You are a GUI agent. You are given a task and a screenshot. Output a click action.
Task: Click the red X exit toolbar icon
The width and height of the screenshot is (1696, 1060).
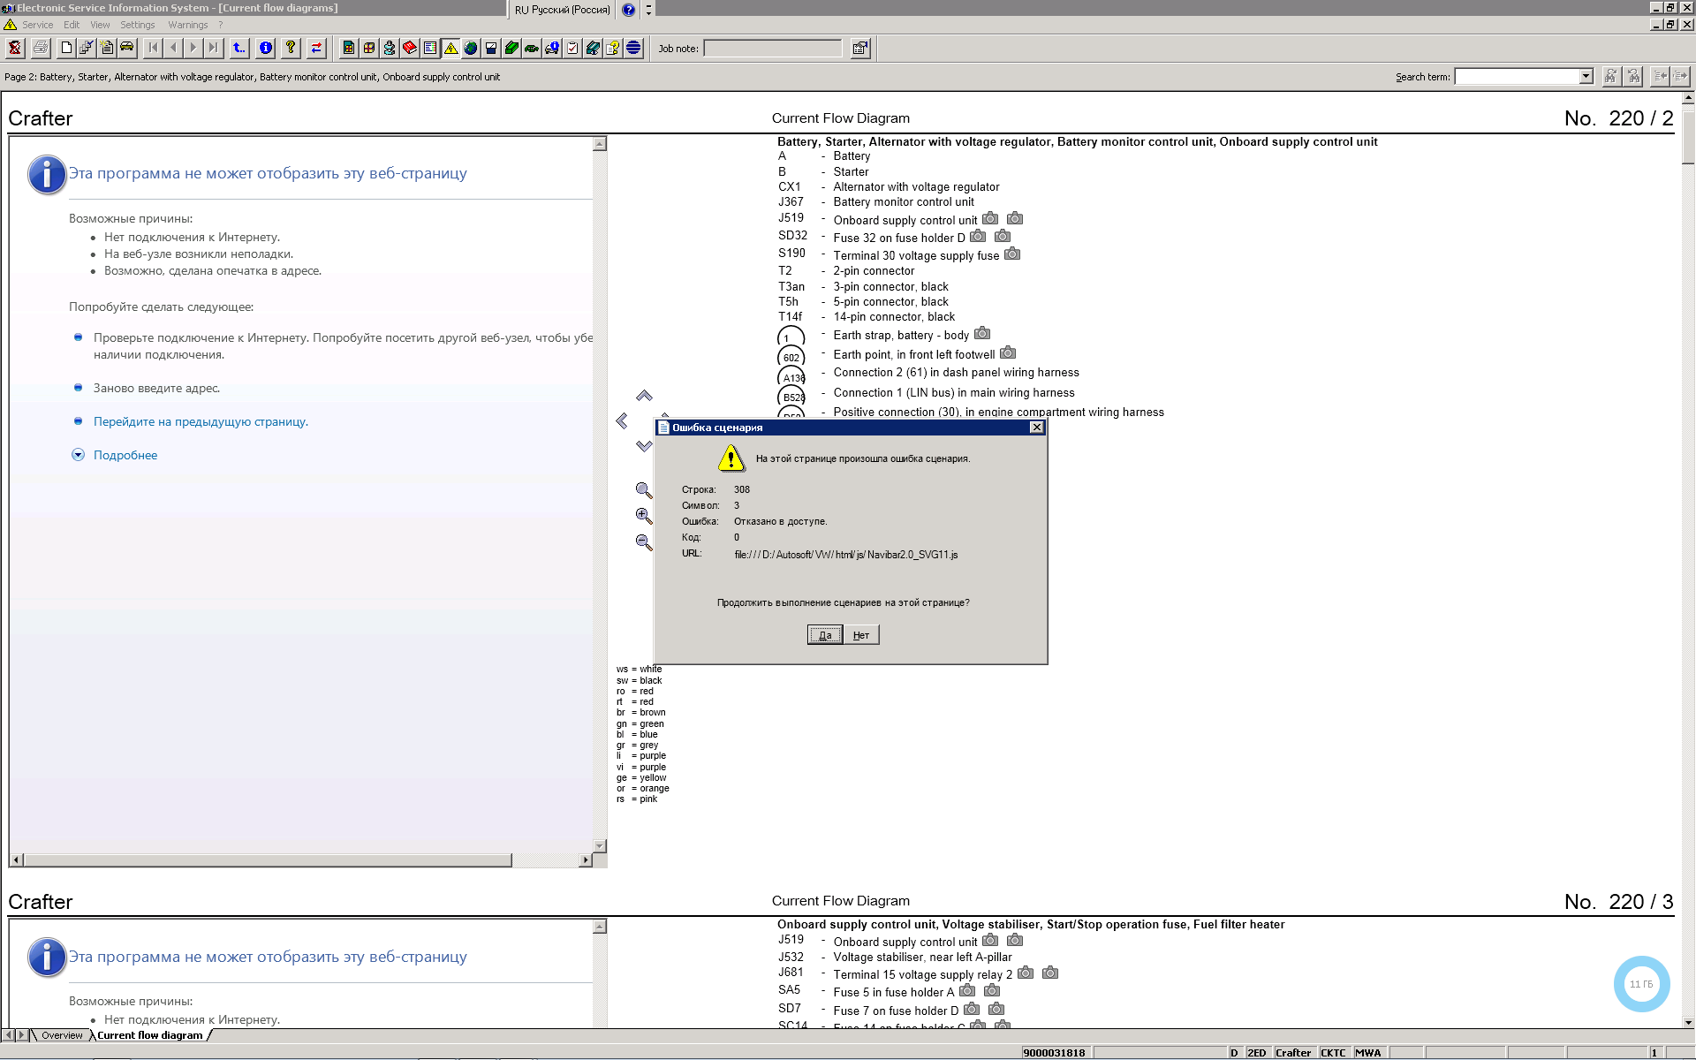point(15,48)
